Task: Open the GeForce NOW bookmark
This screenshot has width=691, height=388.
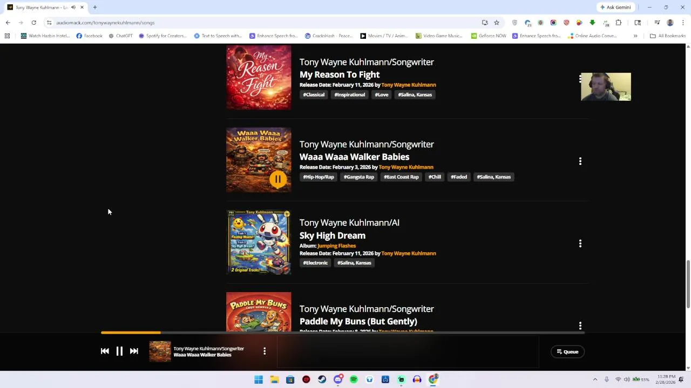Action: 489,36
